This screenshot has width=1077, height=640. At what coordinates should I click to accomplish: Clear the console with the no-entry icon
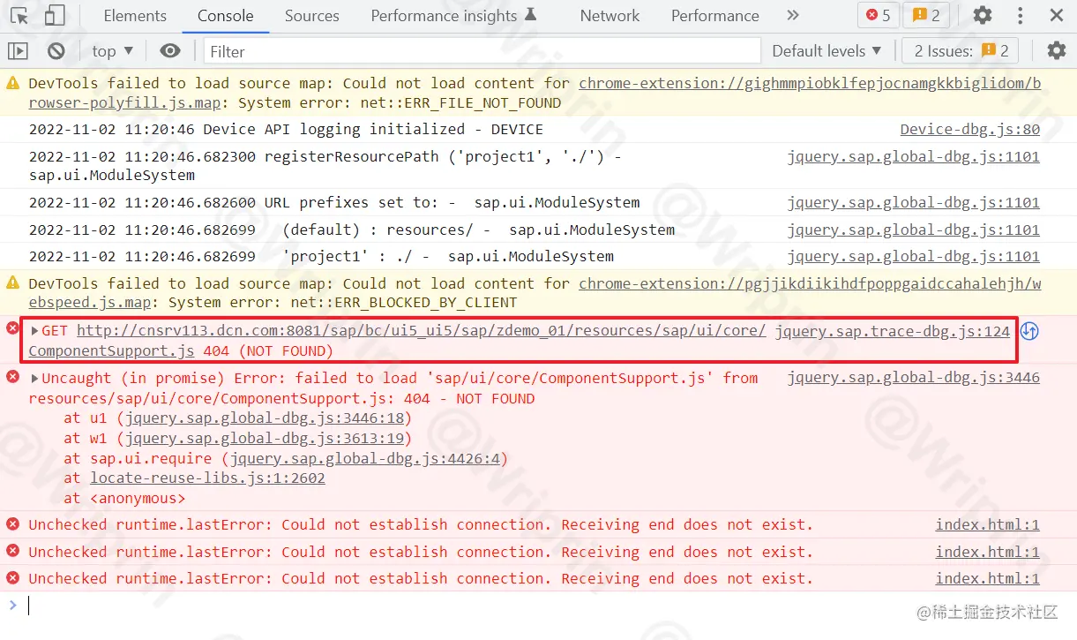[x=56, y=50]
